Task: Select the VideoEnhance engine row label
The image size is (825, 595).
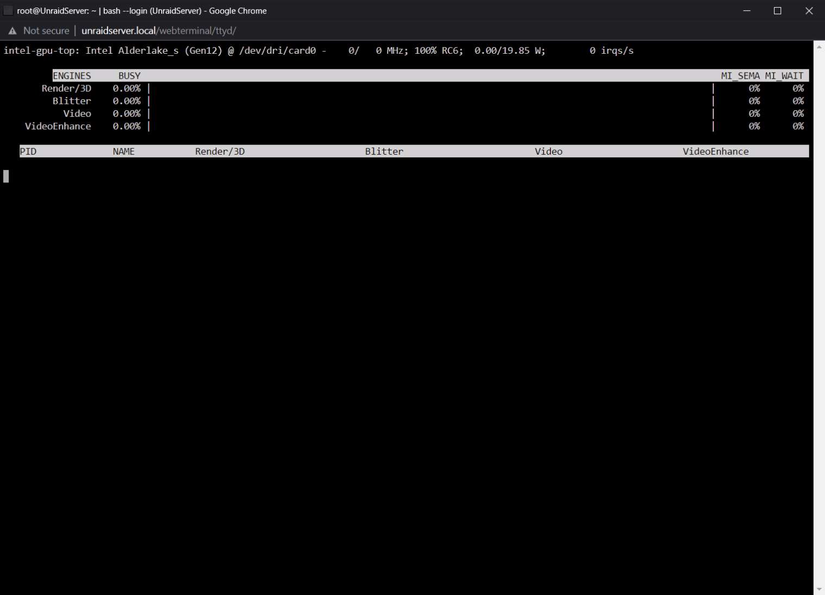Action: tap(58, 126)
